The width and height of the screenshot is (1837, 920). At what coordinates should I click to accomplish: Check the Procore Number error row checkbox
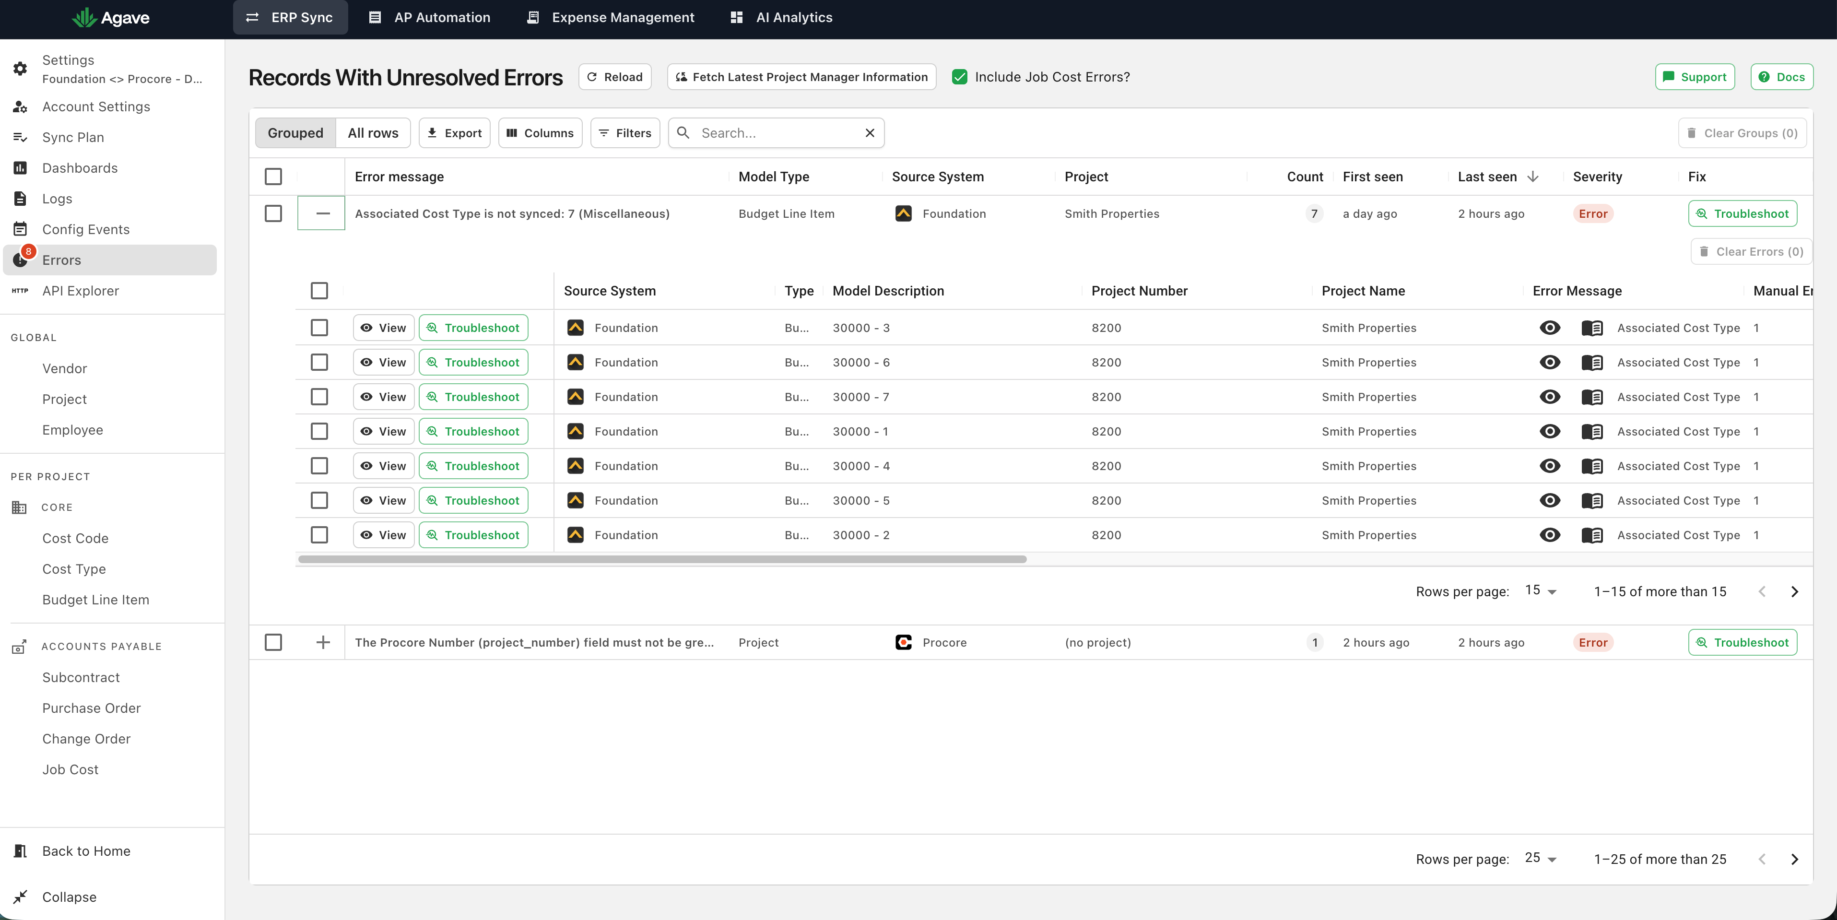point(273,642)
